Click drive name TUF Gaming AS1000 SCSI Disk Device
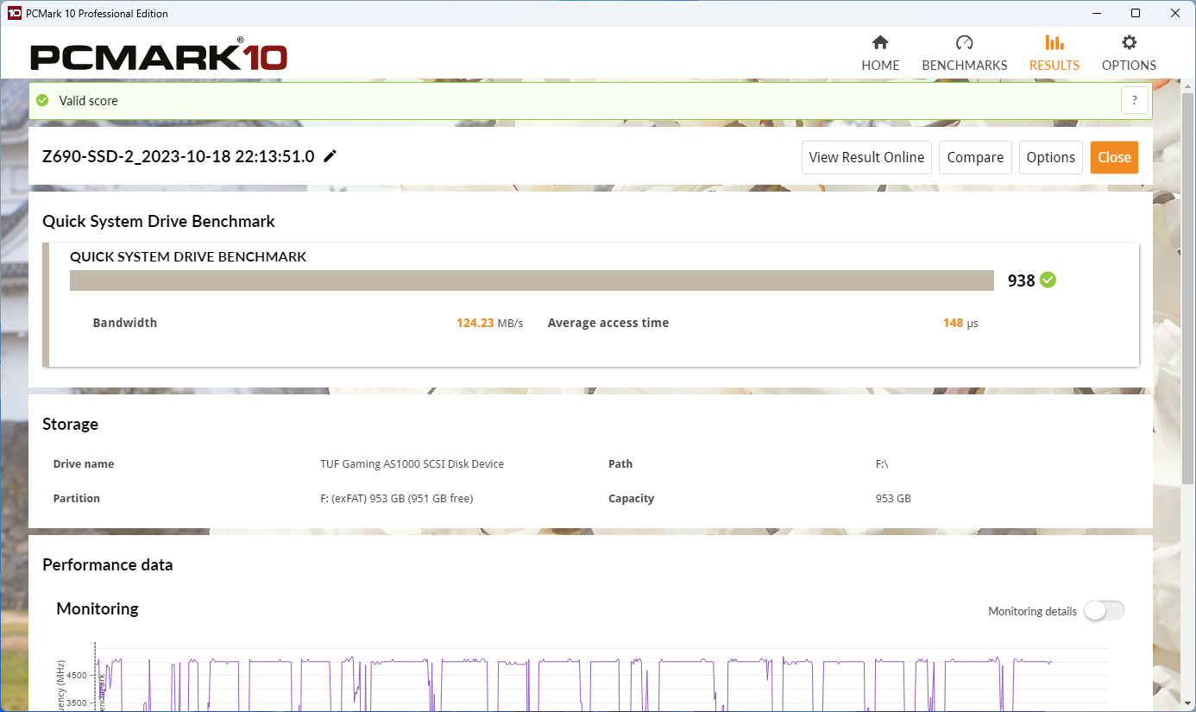Viewport: 1196px width, 712px height. coord(412,464)
